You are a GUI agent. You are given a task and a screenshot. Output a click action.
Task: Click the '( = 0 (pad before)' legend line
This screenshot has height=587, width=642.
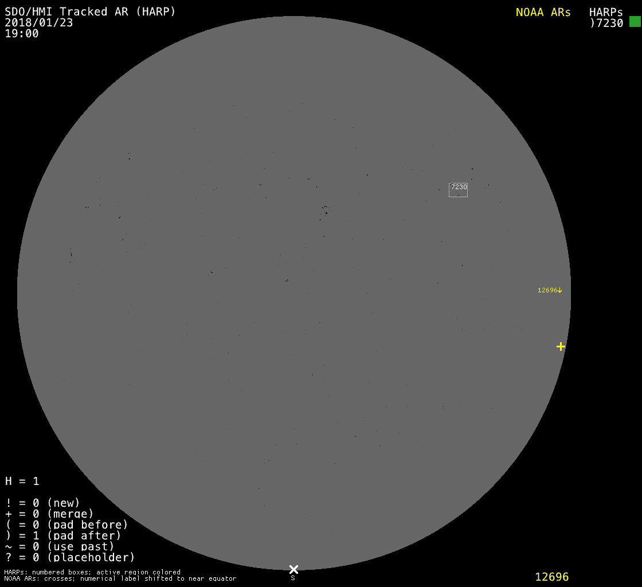66,525
